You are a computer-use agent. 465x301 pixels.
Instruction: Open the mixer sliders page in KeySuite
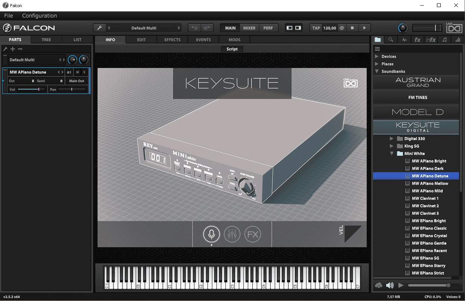(x=232, y=234)
